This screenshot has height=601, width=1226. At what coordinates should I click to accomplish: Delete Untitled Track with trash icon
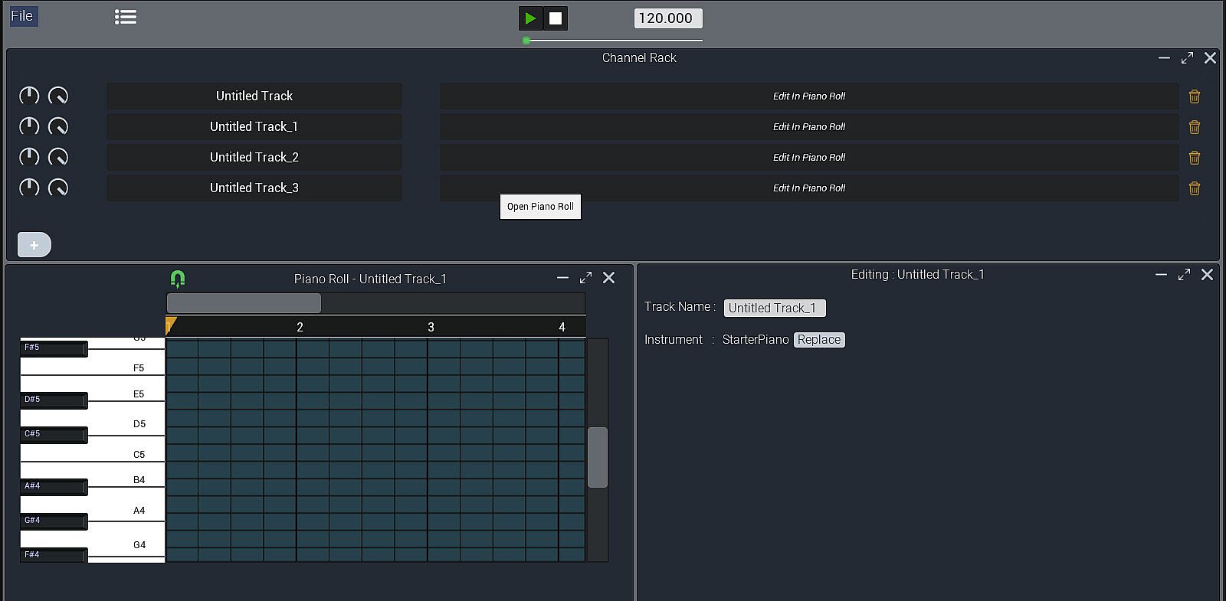point(1194,96)
